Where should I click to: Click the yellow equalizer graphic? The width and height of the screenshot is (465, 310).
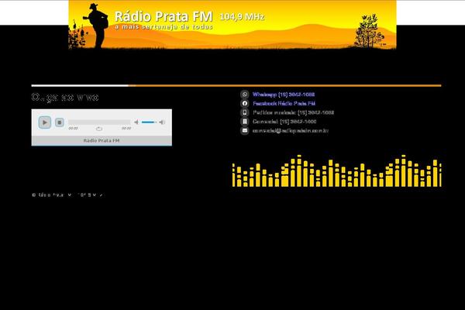pyautogui.click(x=337, y=170)
